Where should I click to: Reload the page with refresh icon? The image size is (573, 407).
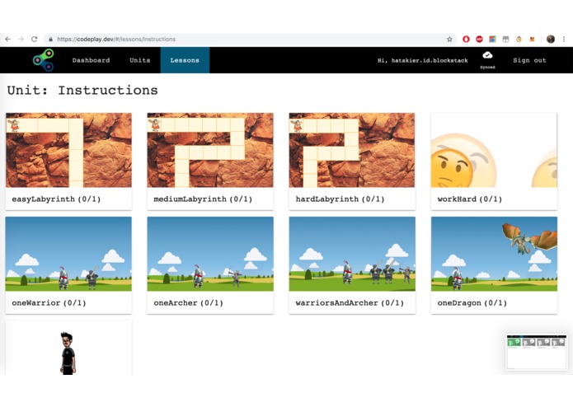[34, 39]
